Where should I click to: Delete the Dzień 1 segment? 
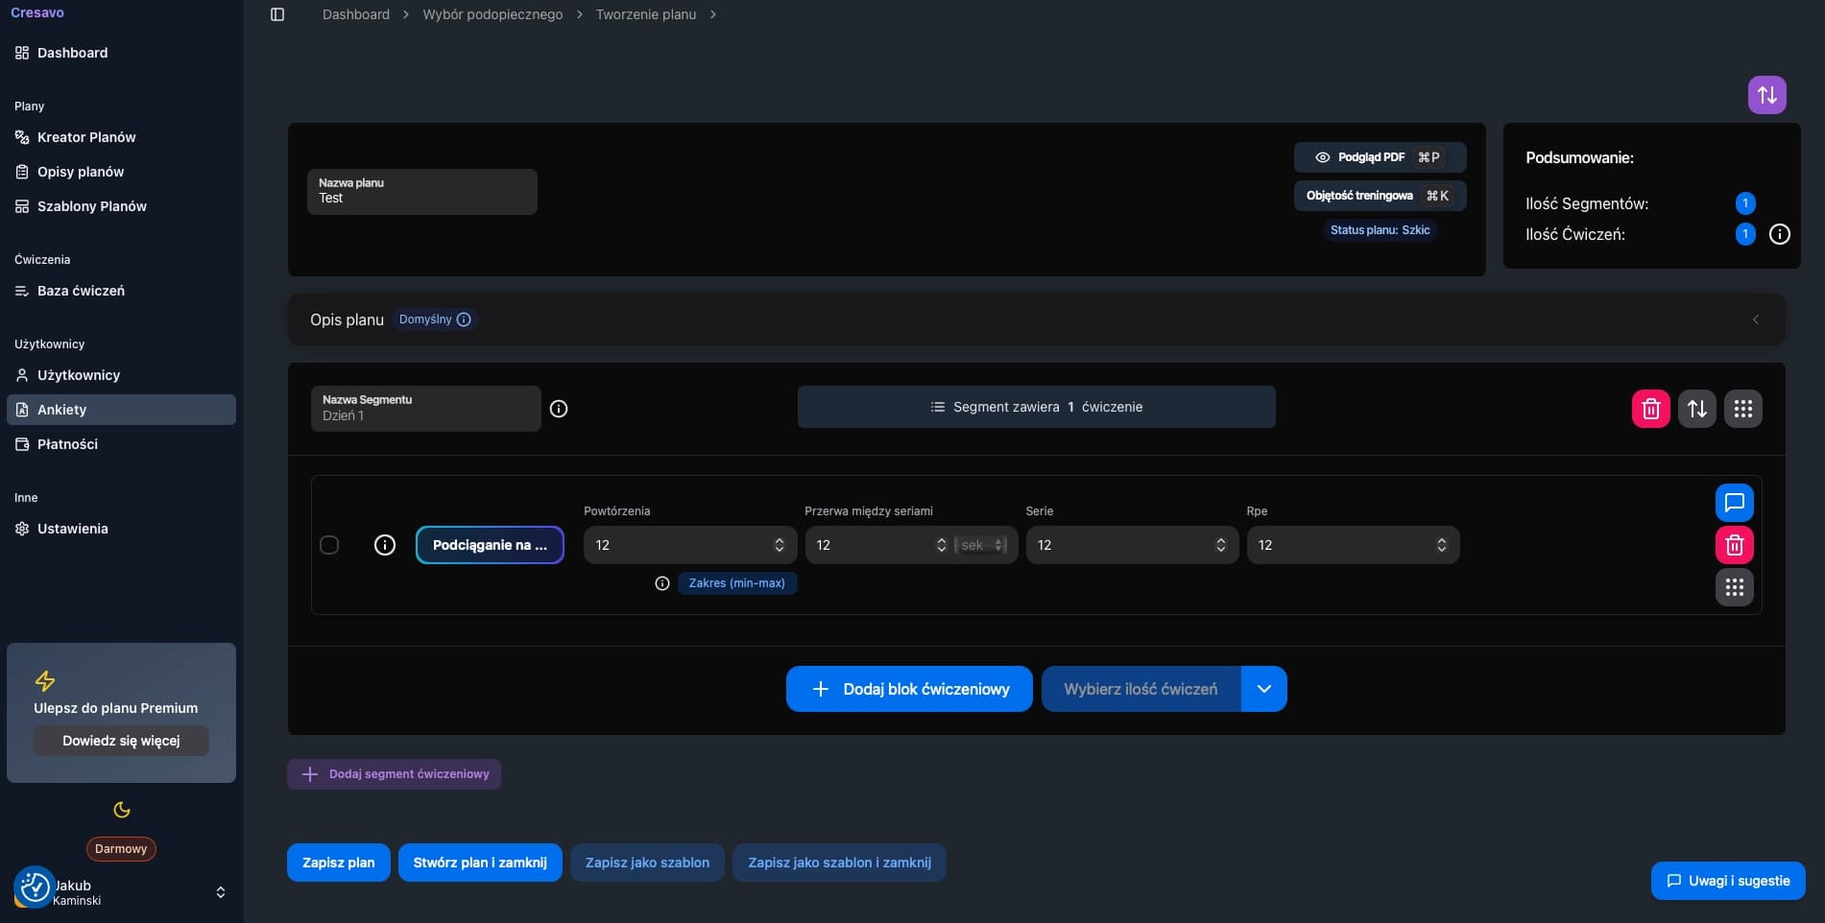(1650, 409)
